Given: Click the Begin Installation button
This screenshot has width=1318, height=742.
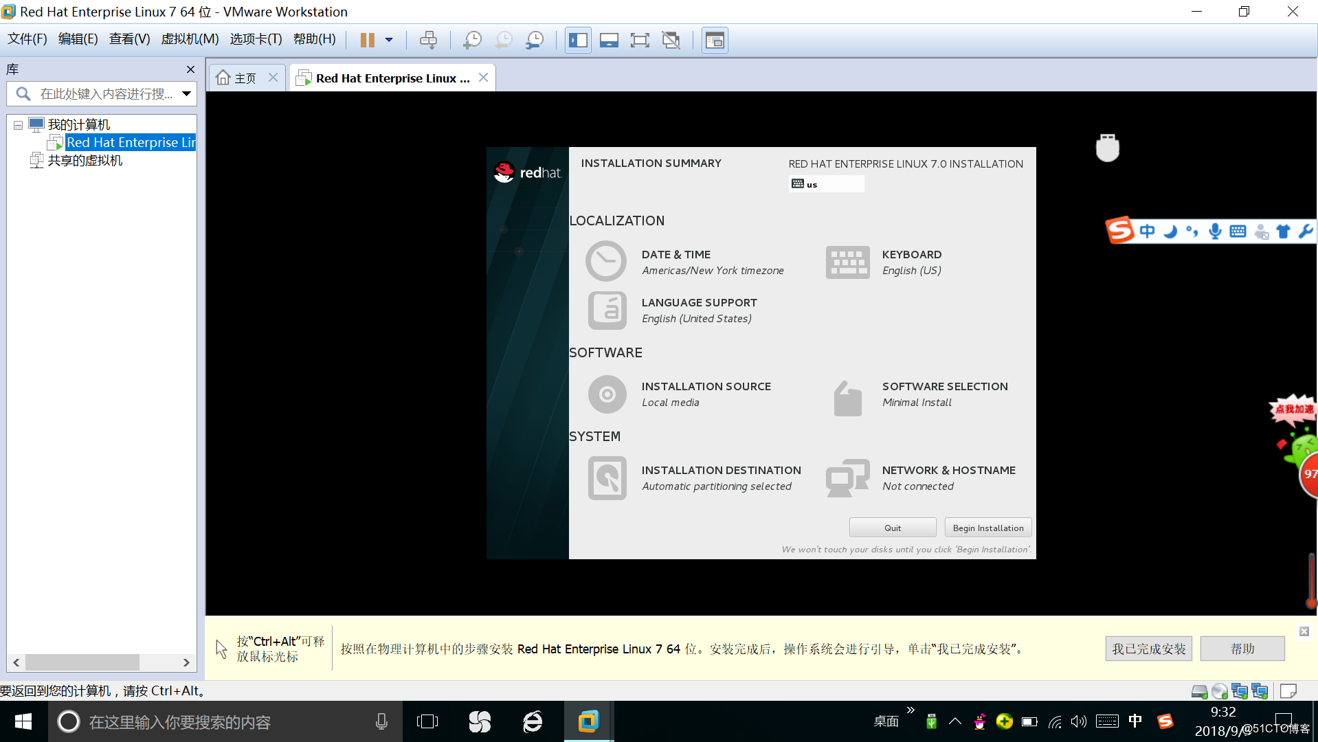Looking at the screenshot, I should [x=988, y=528].
